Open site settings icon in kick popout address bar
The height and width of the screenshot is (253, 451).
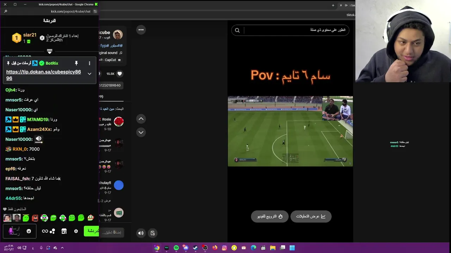point(95,11)
